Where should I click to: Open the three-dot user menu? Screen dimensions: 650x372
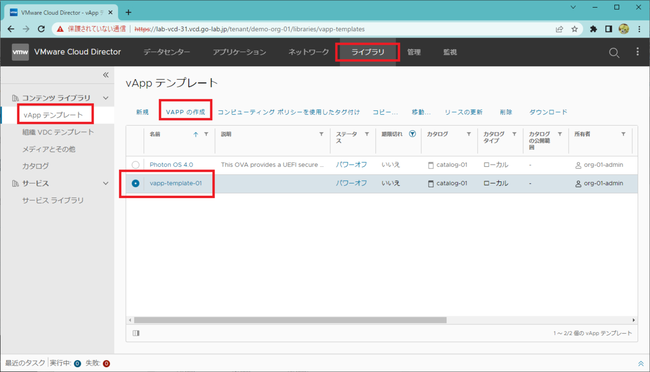click(x=638, y=52)
